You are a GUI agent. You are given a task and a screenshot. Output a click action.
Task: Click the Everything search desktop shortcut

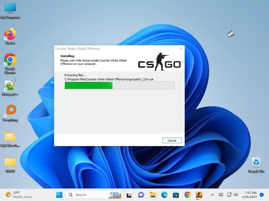pyautogui.click(x=10, y=113)
